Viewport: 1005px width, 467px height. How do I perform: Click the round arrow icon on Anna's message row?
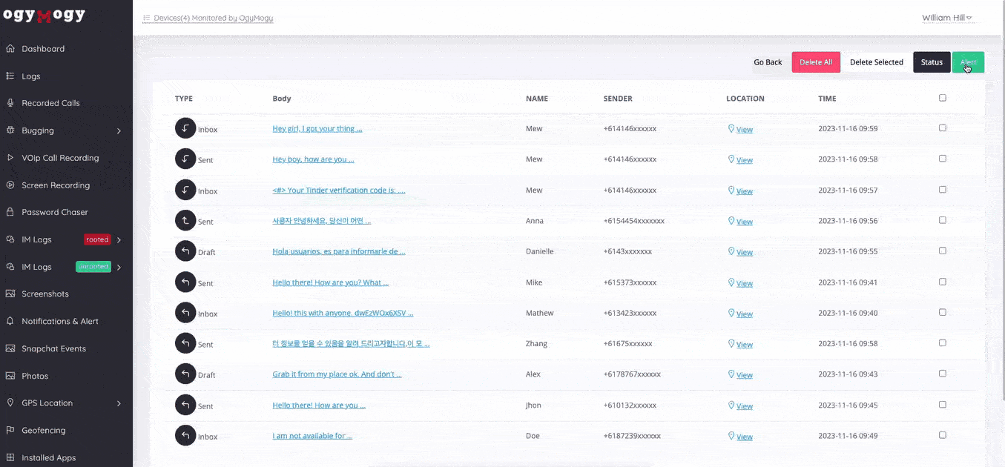(x=185, y=221)
